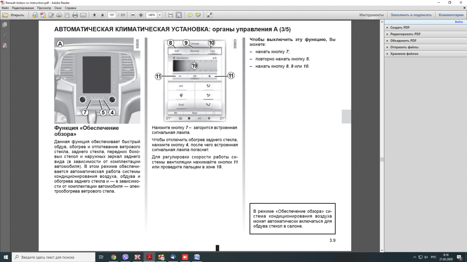467x262 pixels.
Task: Open the Редактирование menu
Action: [22, 8]
